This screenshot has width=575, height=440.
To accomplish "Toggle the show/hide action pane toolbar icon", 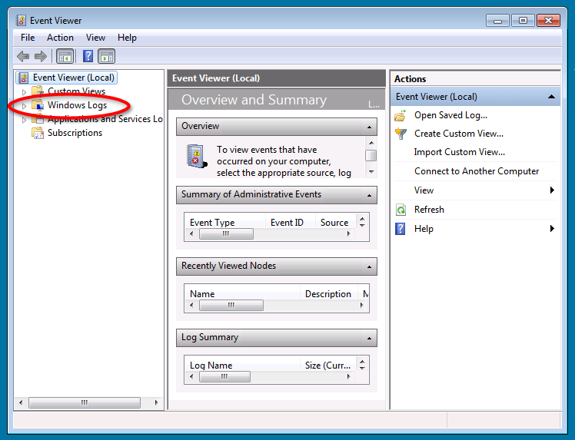I will tap(107, 57).
